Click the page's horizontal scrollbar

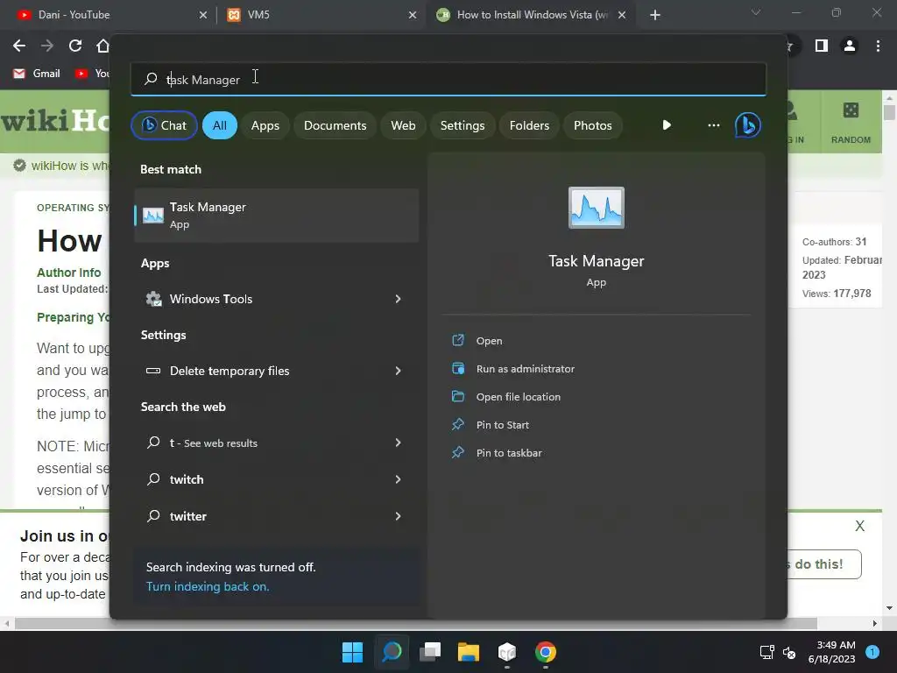pyautogui.click(x=416, y=623)
